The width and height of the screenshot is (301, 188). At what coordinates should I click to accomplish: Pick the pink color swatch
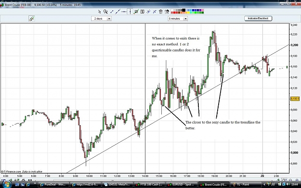pyautogui.click(x=203, y=10)
